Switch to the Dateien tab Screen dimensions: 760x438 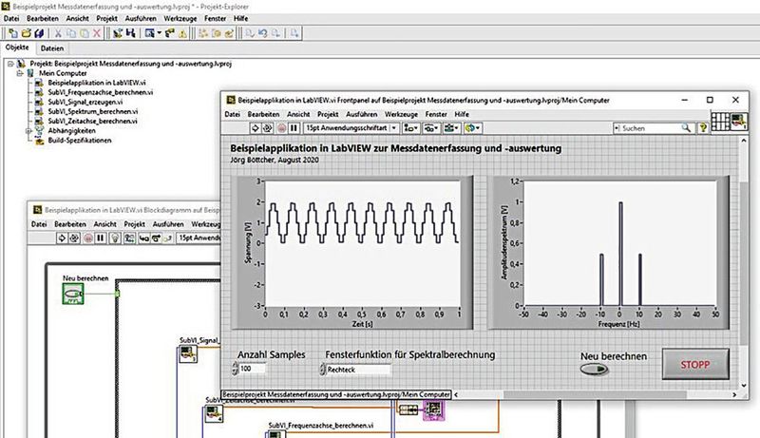click(x=52, y=48)
